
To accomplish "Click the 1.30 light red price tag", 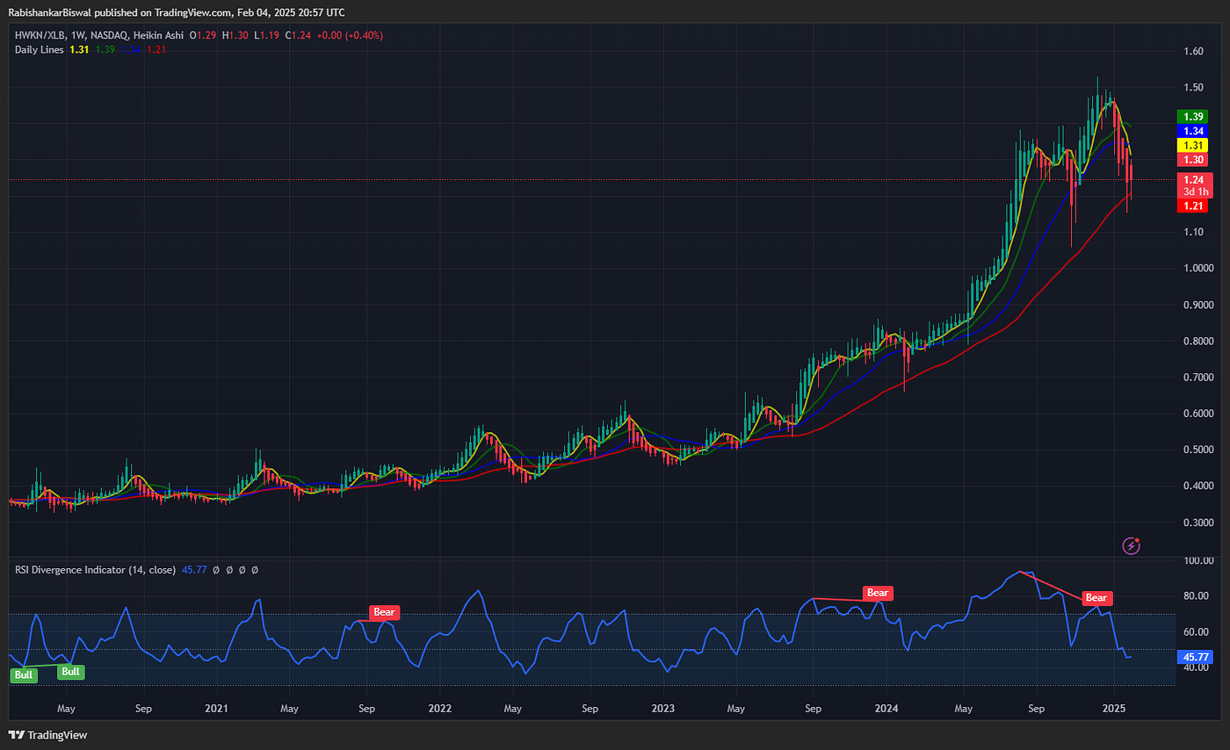I will [1192, 160].
